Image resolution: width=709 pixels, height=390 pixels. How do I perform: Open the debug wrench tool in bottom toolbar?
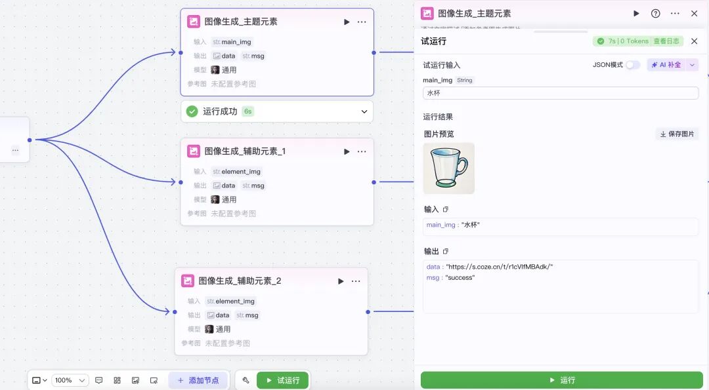tap(246, 381)
